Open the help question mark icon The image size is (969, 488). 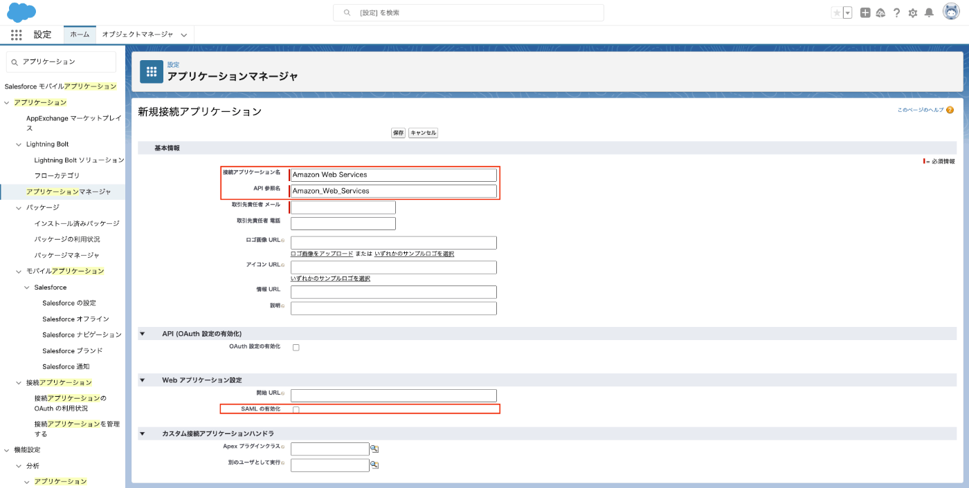tap(897, 12)
